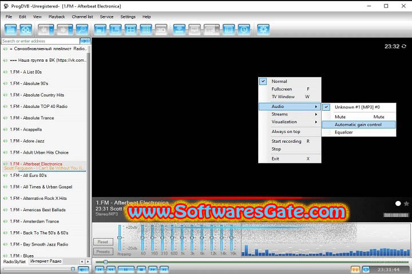Toggle the 3D mode toolbar icon
This screenshot has width=412, height=274.
pyautogui.click(x=161, y=30)
